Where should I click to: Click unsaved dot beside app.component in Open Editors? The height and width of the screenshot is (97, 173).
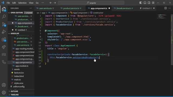click(x=13, y=23)
